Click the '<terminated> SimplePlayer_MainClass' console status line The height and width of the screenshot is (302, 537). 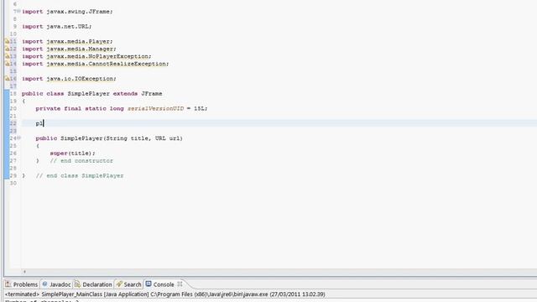(164, 294)
